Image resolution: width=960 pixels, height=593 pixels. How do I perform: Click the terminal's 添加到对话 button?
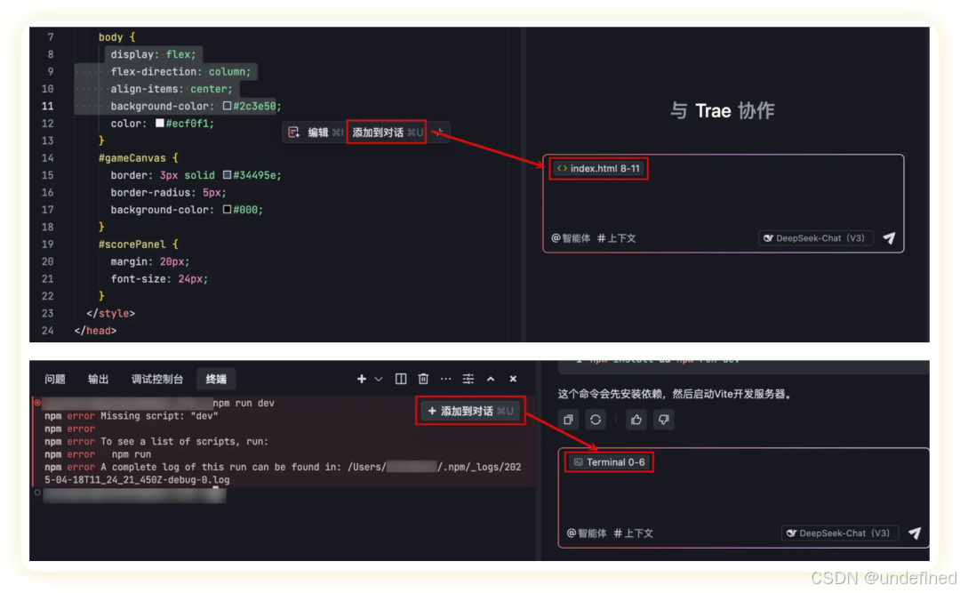470,411
